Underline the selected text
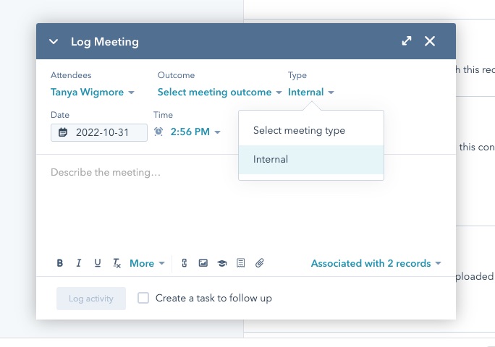The image size is (495, 347). [x=98, y=264]
